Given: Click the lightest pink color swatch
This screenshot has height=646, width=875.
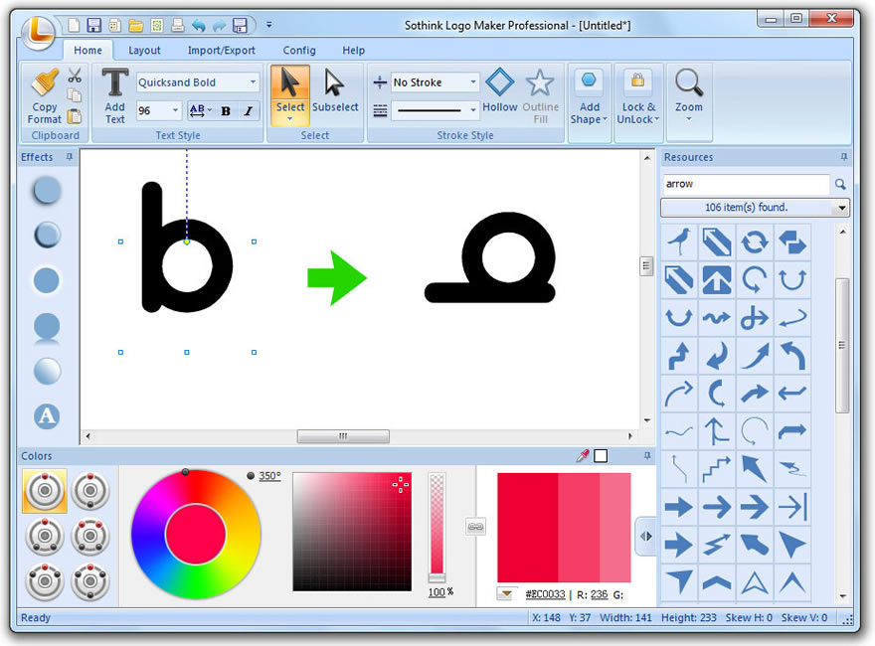Looking at the screenshot, I should 615,527.
